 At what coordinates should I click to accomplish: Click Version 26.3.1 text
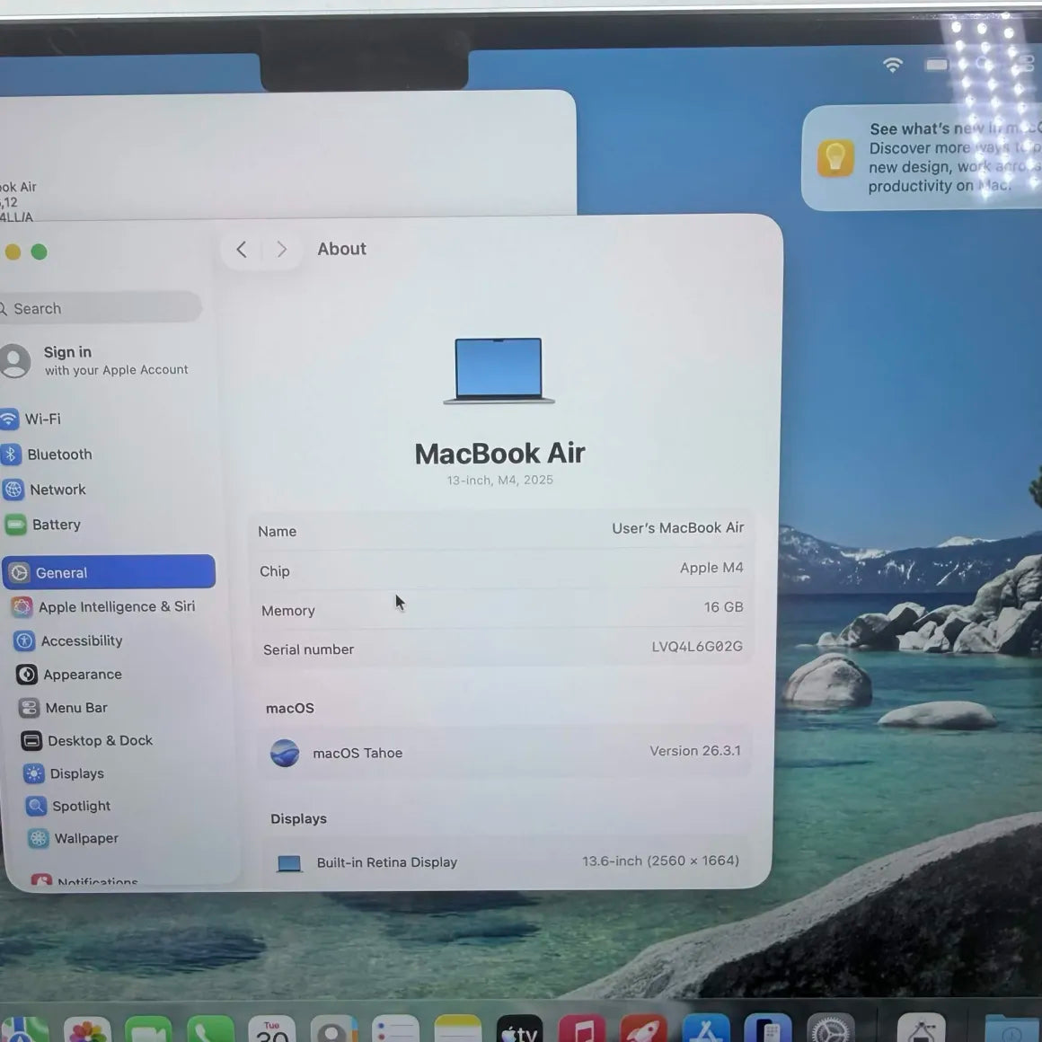[695, 750]
